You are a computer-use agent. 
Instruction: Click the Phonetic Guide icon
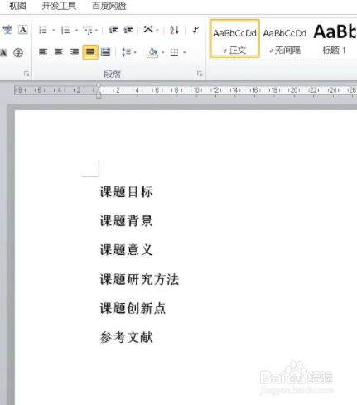(7, 30)
